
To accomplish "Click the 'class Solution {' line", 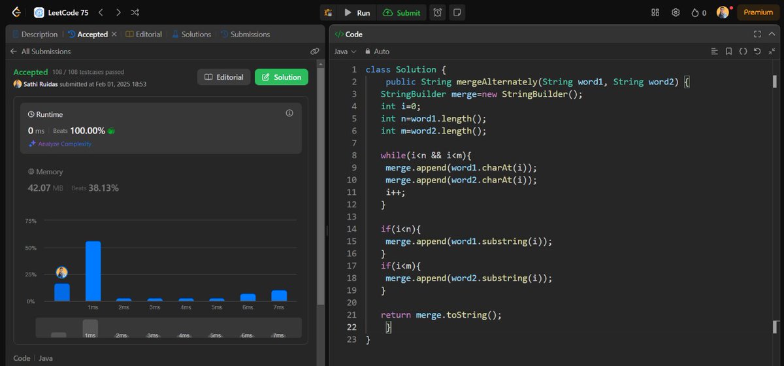I will point(406,69).
